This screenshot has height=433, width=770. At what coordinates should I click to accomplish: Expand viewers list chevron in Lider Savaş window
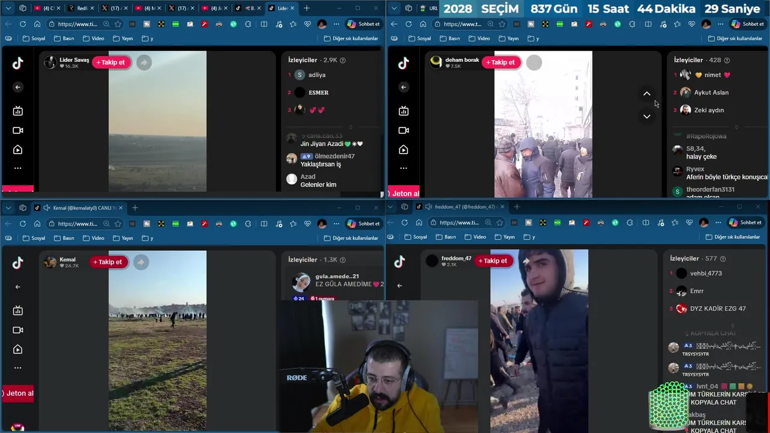pyautogui.click(x=351, y=127)
